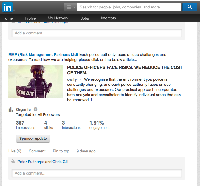Click the 9 days ago timestamp
Viewport: 200px width, 186px height.
86,151
